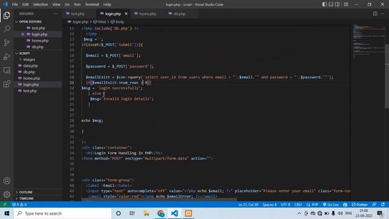
Task: Toggle primary side bar layout icon
Action: (x=325, y=4)
